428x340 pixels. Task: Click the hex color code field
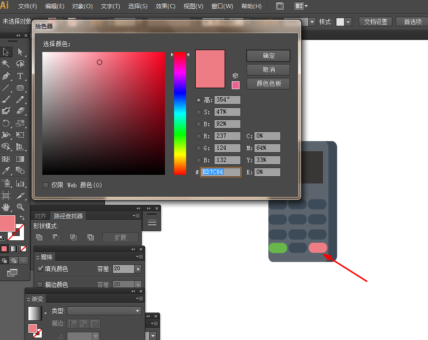tap(221, 172)
